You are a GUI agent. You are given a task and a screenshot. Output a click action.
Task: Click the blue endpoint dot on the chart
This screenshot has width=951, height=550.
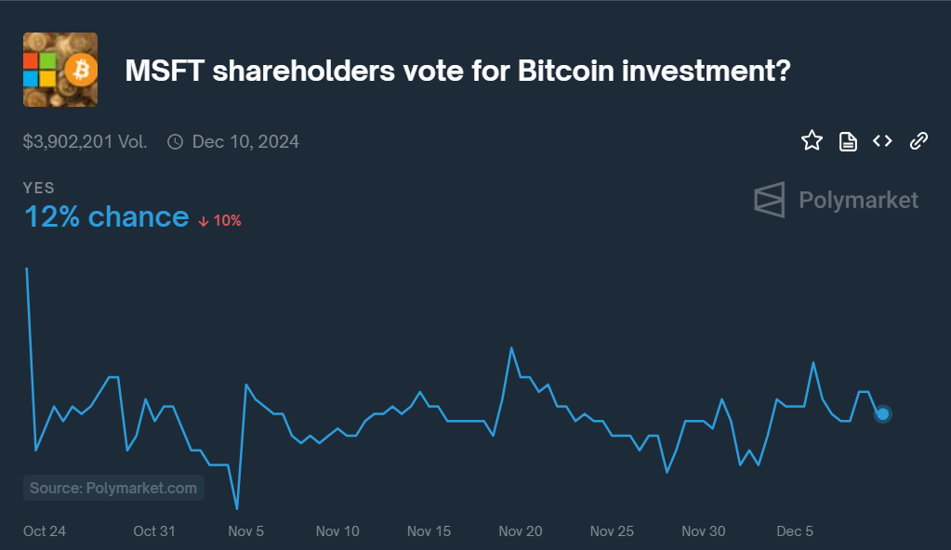883,413
